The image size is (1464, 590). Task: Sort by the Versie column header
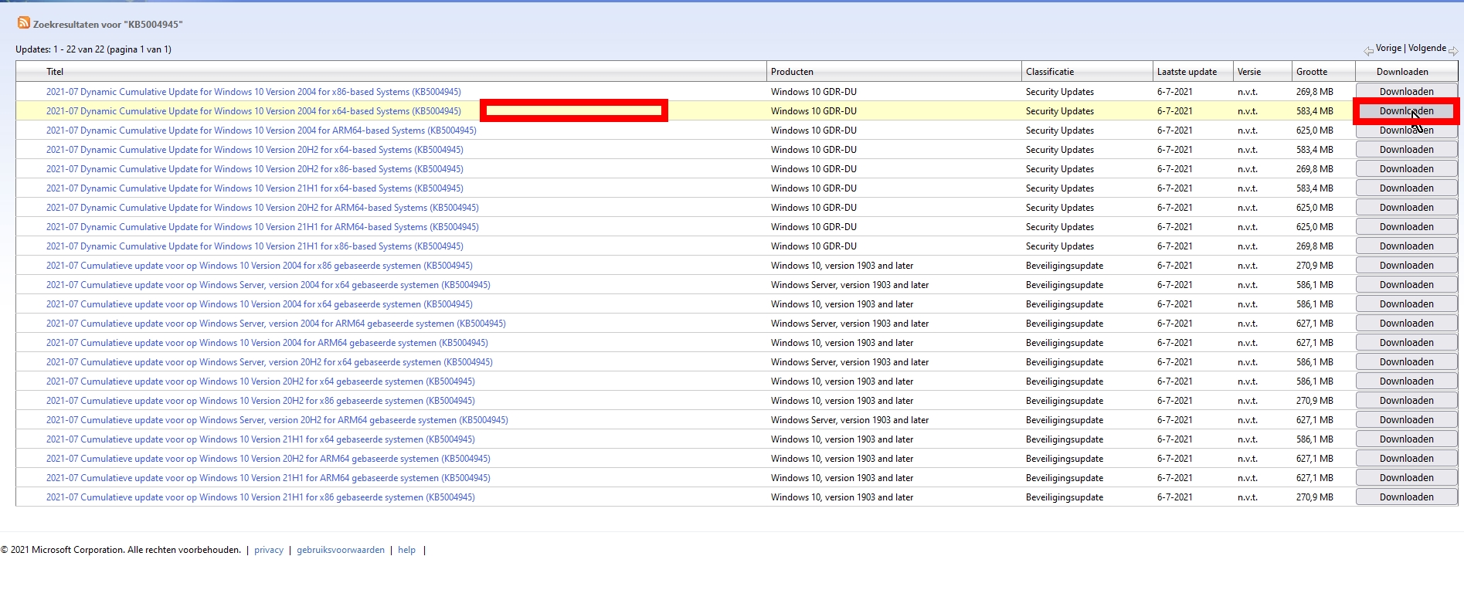pos(1249,72)
